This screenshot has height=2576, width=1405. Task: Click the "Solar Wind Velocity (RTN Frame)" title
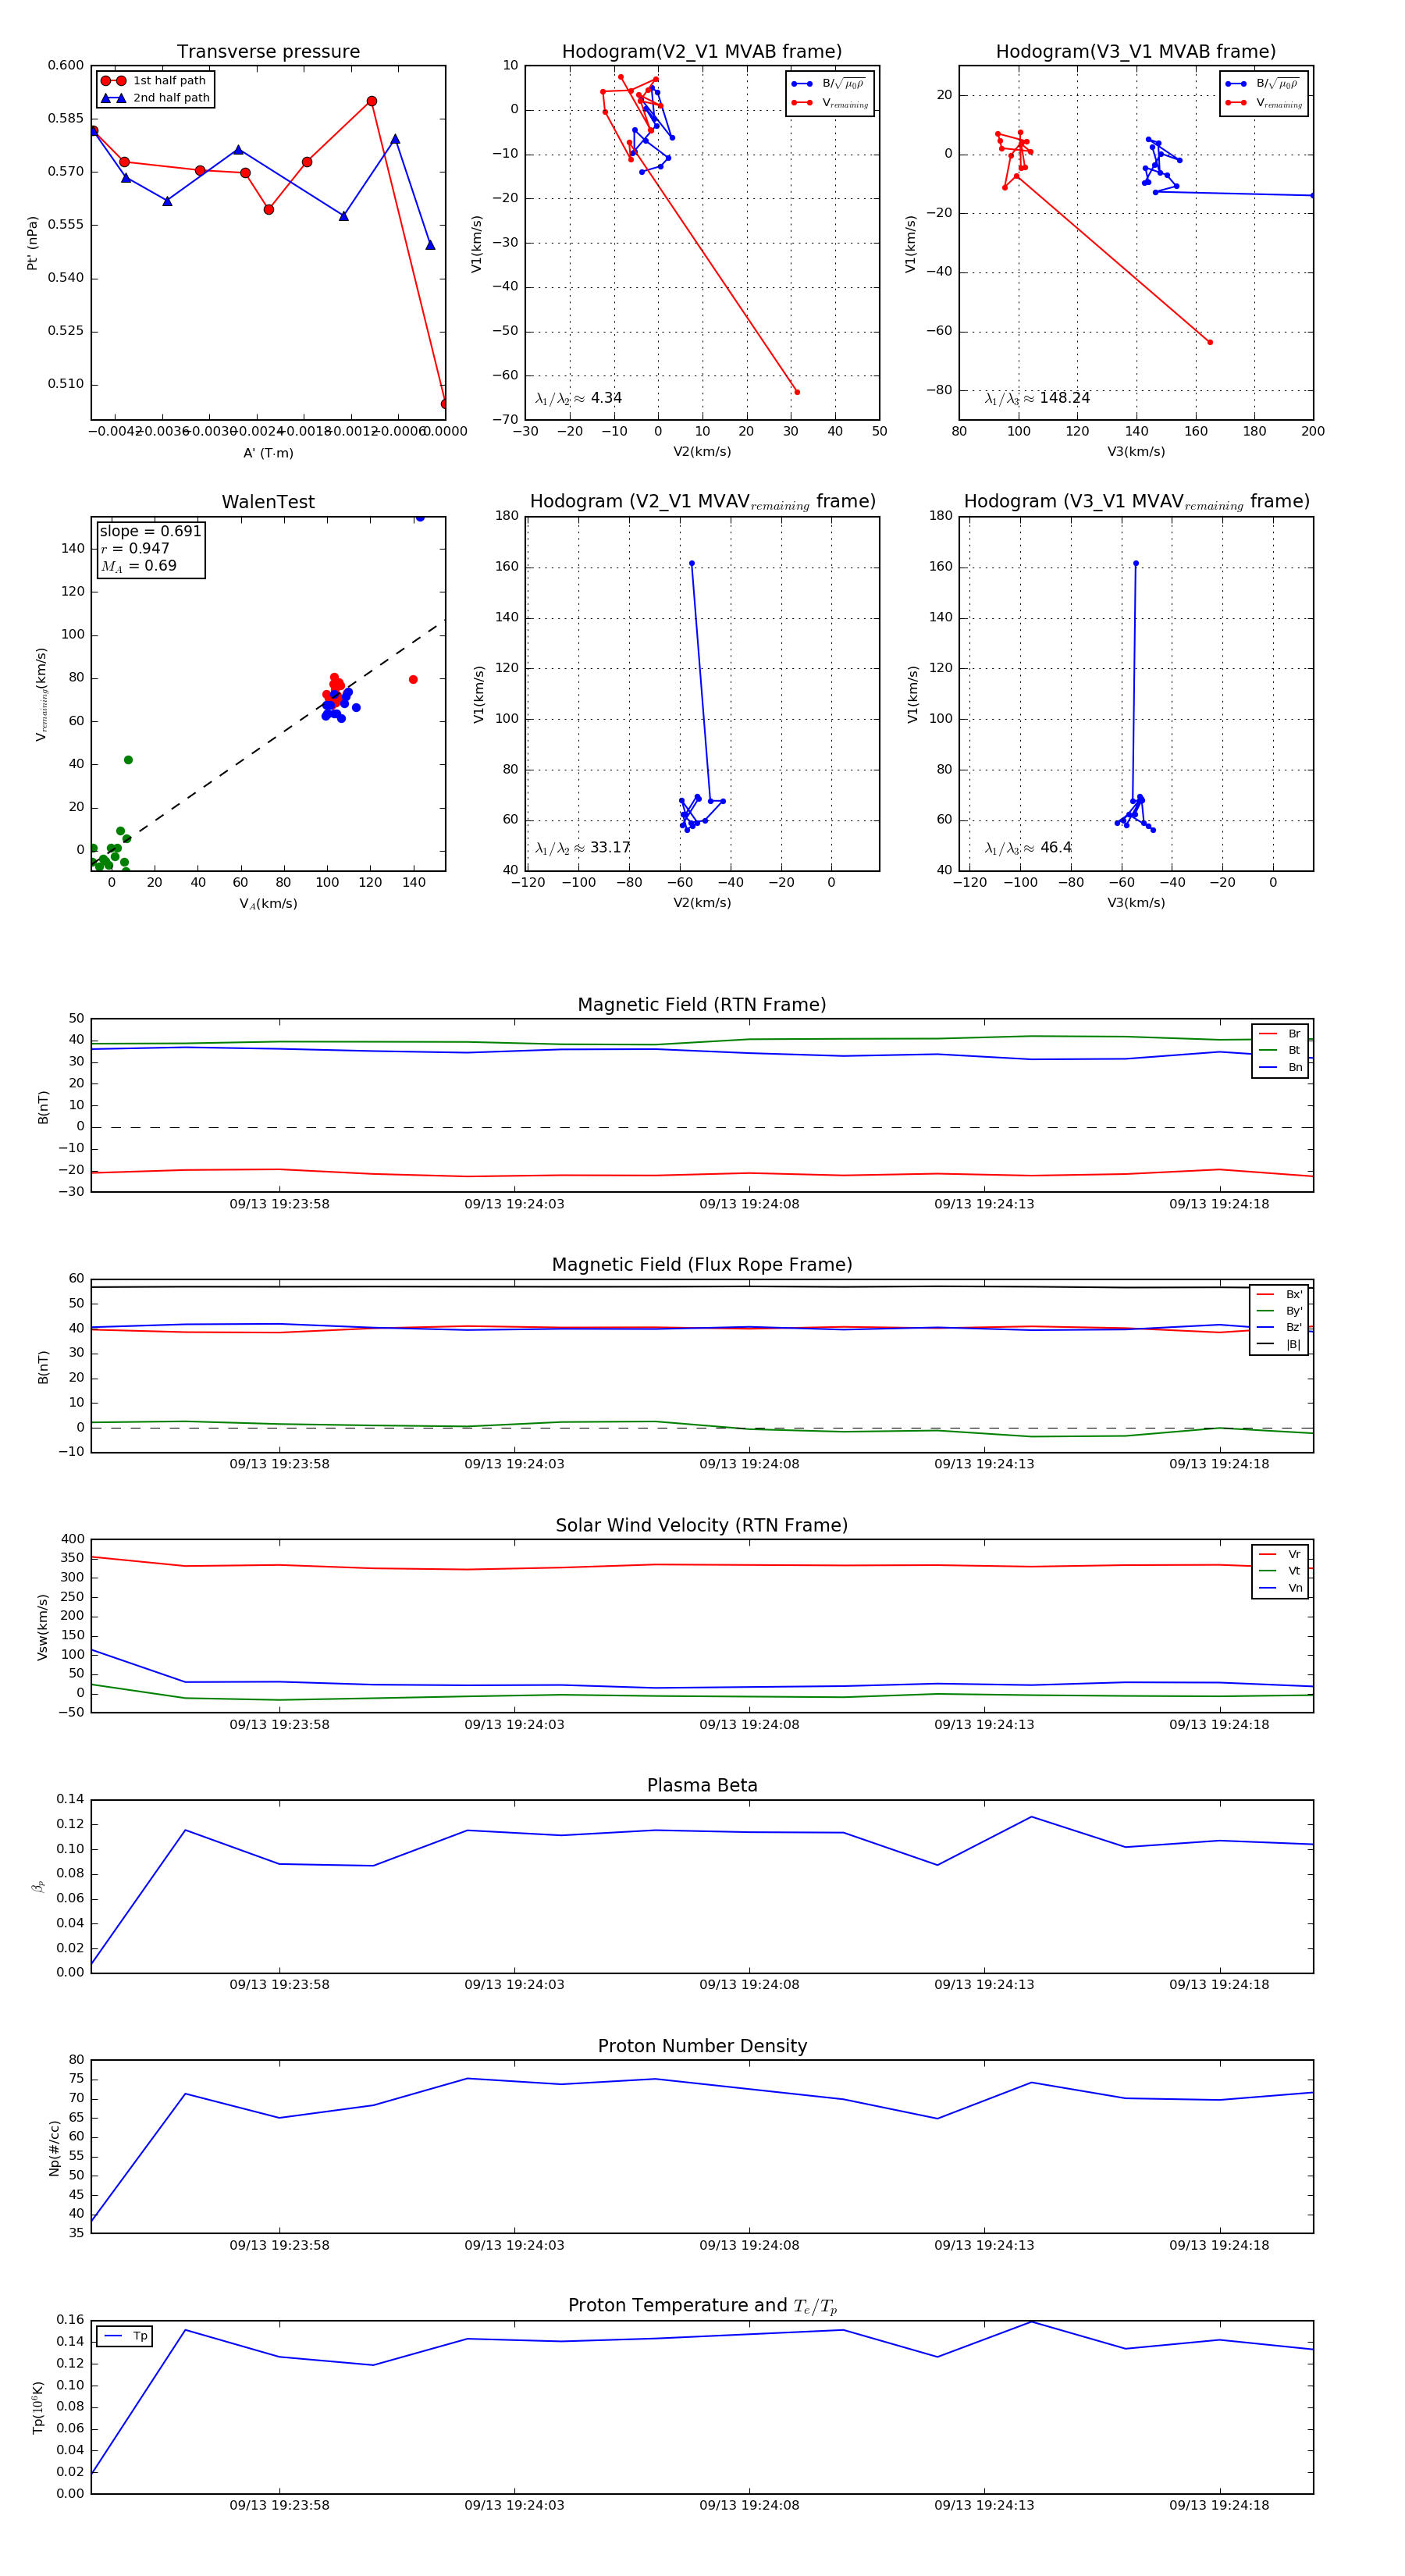coord(702,1526)
